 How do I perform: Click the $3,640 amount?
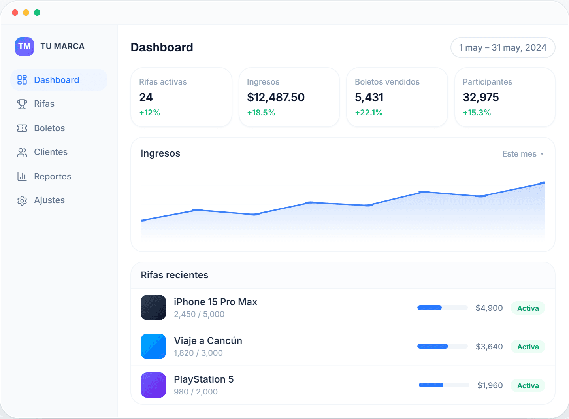[489, 347]
